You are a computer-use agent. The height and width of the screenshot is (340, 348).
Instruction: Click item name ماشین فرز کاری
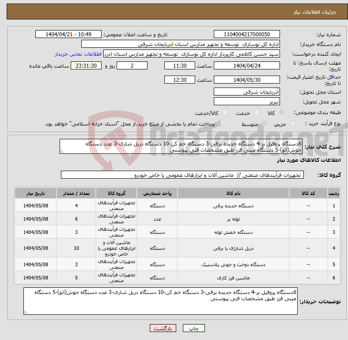[233, 278]
